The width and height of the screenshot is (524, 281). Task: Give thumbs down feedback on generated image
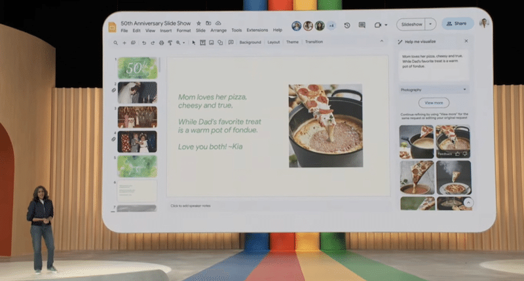point(464,154)
